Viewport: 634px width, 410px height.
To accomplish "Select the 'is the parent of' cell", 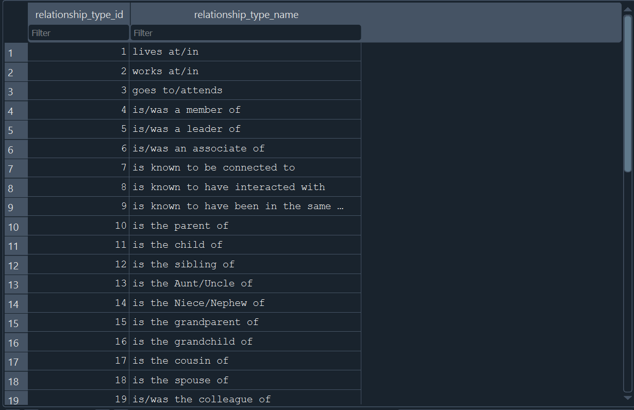I will (x=245, y=226).
